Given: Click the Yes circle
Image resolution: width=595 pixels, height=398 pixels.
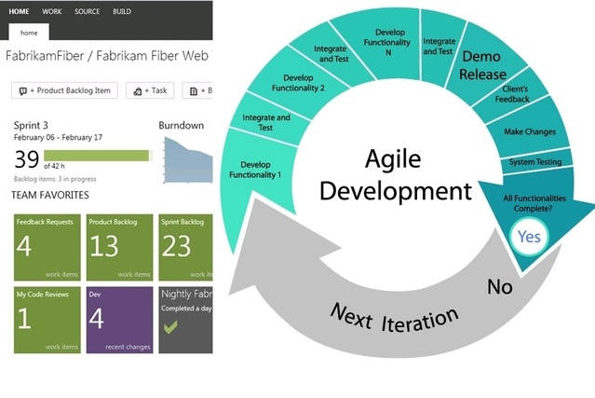Looking at the screenshot, I should click(x=529, y=237).
